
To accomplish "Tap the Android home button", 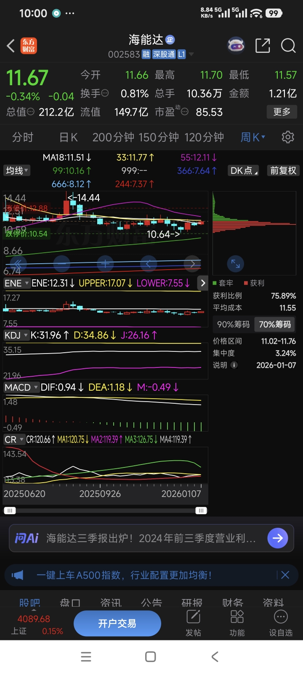I will tap(150, 656).
